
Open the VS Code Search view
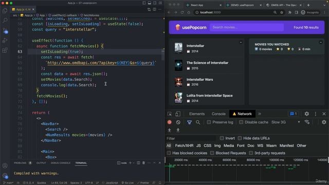pyautogui.click(x=5, y=21)
